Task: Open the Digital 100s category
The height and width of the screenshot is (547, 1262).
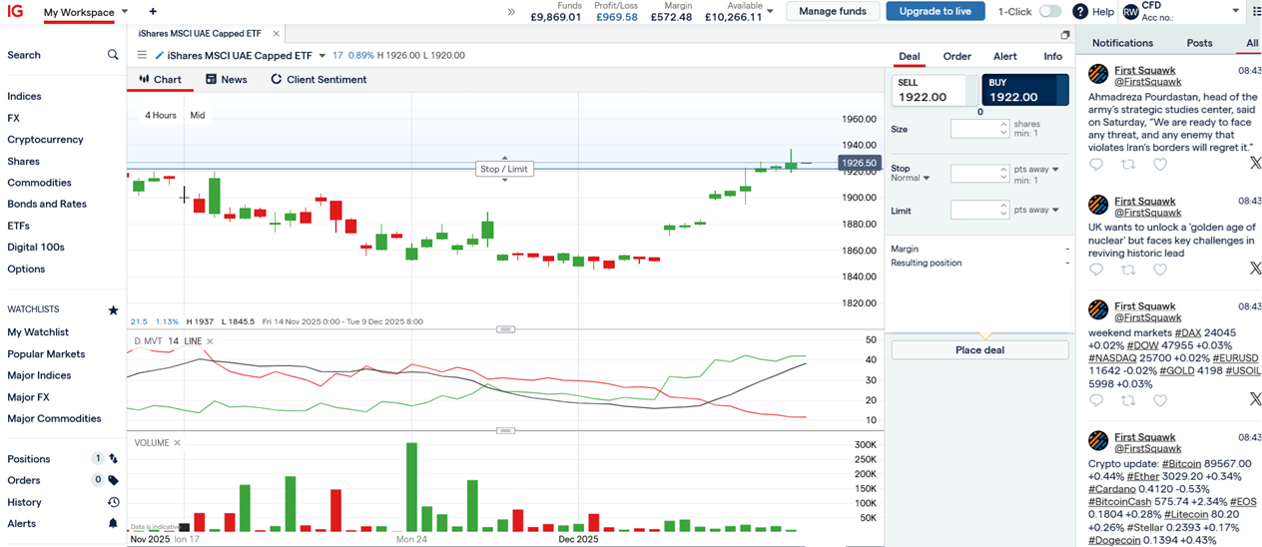Action: [36, 248]
